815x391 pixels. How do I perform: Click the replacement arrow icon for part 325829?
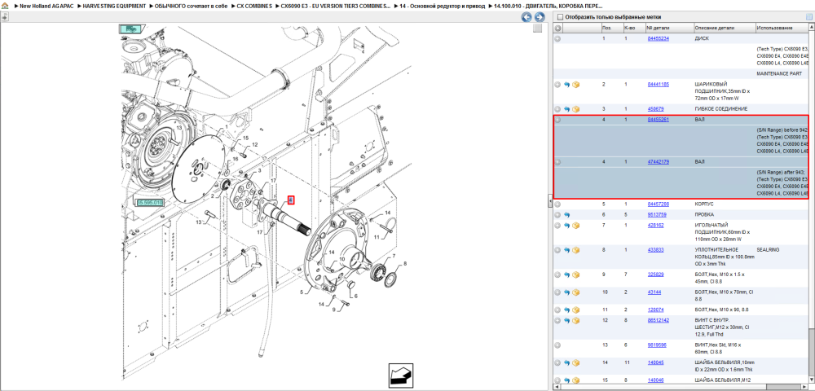coord(567,275)
